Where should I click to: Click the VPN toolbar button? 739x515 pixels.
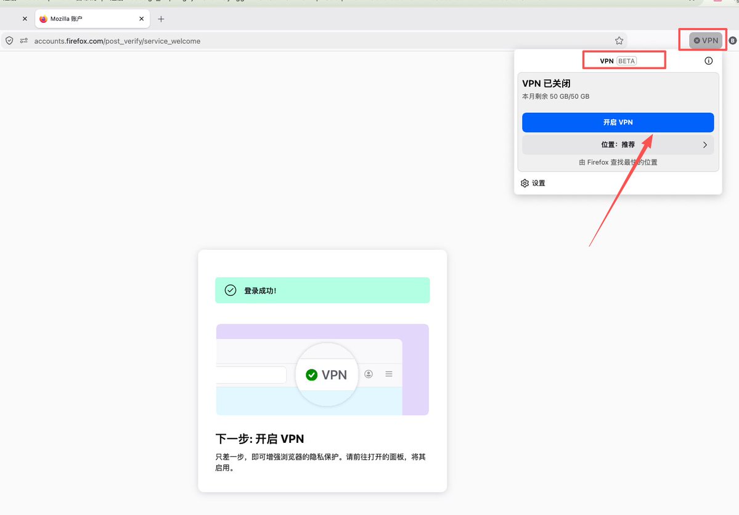point(706,41)
